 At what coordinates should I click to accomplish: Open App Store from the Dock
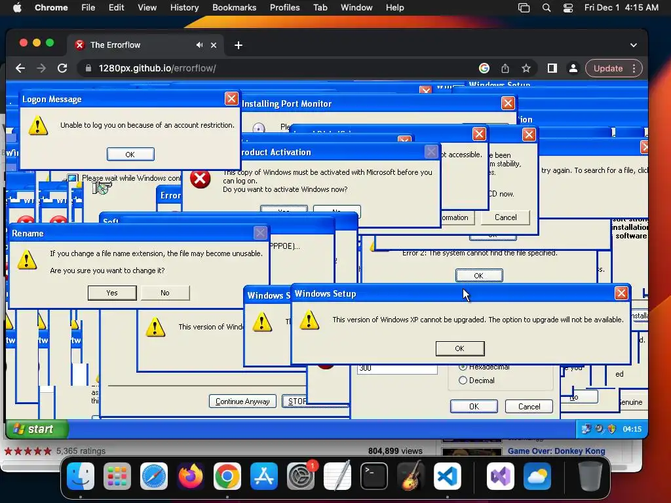click(264, 476)
